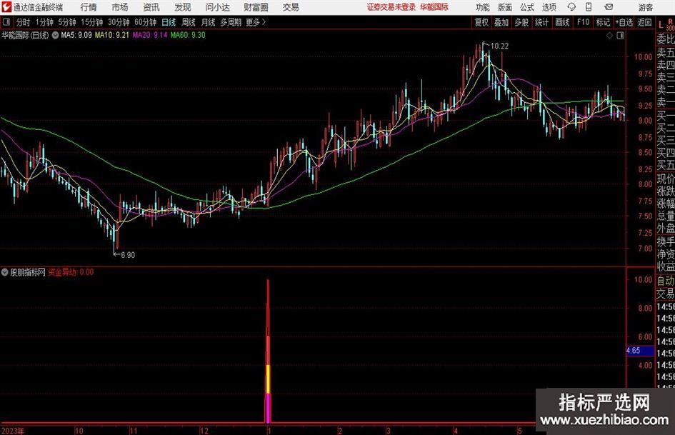Viewport: 675px width, 435px height.
Task: Click the 游客 user account label
Action: pos(646,7)
